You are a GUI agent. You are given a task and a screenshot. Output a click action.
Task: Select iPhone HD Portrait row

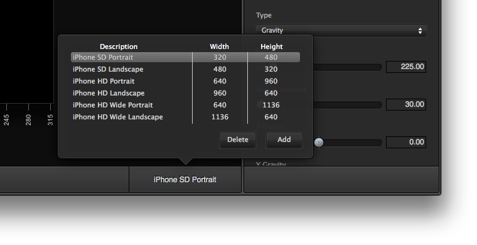pyautogui.click(x=185, y=81)
